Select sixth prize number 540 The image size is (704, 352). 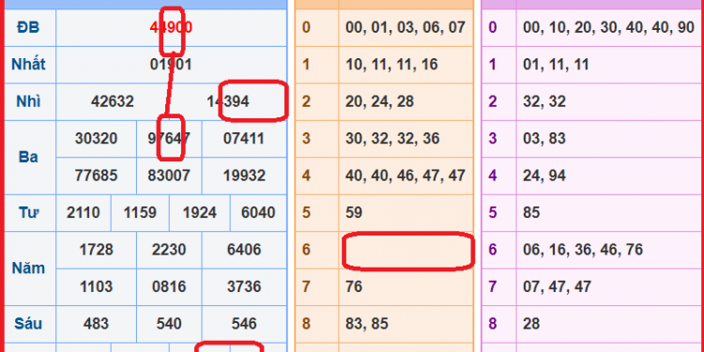(x=169, y=324)
